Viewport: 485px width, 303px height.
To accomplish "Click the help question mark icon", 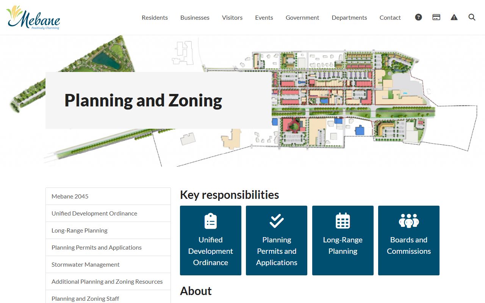I will point(418,17).
